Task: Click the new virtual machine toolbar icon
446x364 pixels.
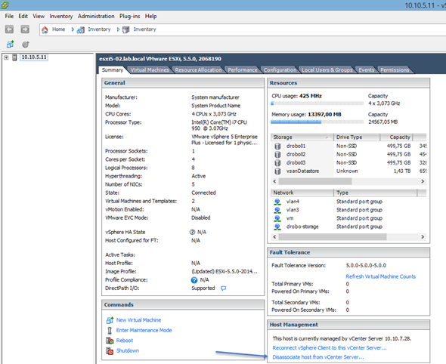Action: [x=11, y=45]
